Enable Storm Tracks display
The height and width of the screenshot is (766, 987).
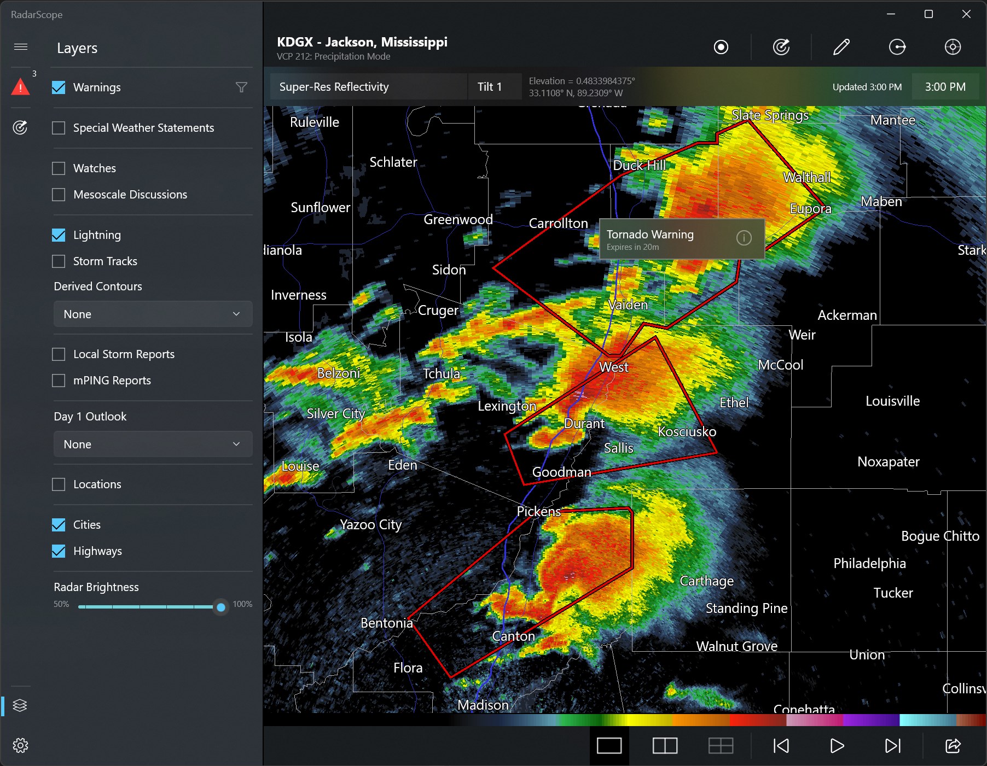tap(59, 261)
